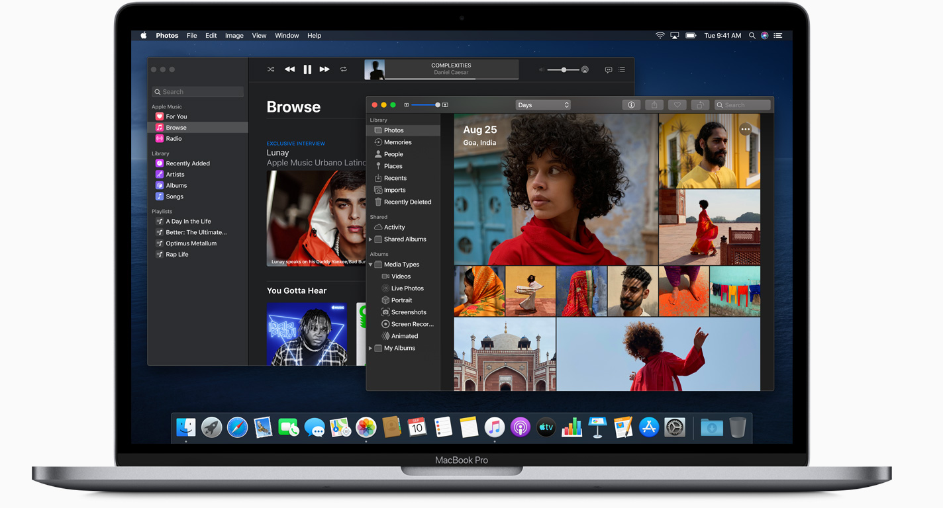Open the View menu

click(x=259, y=36)
